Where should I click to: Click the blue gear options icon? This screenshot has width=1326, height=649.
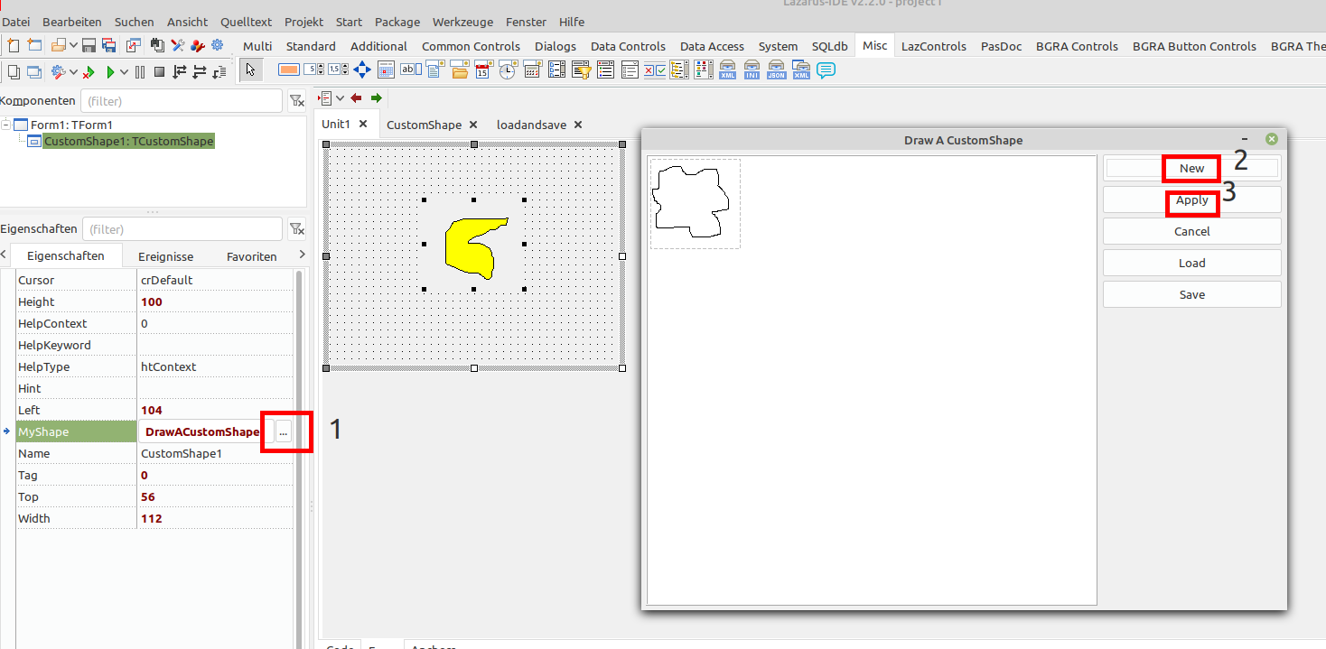tap(217, 45)
